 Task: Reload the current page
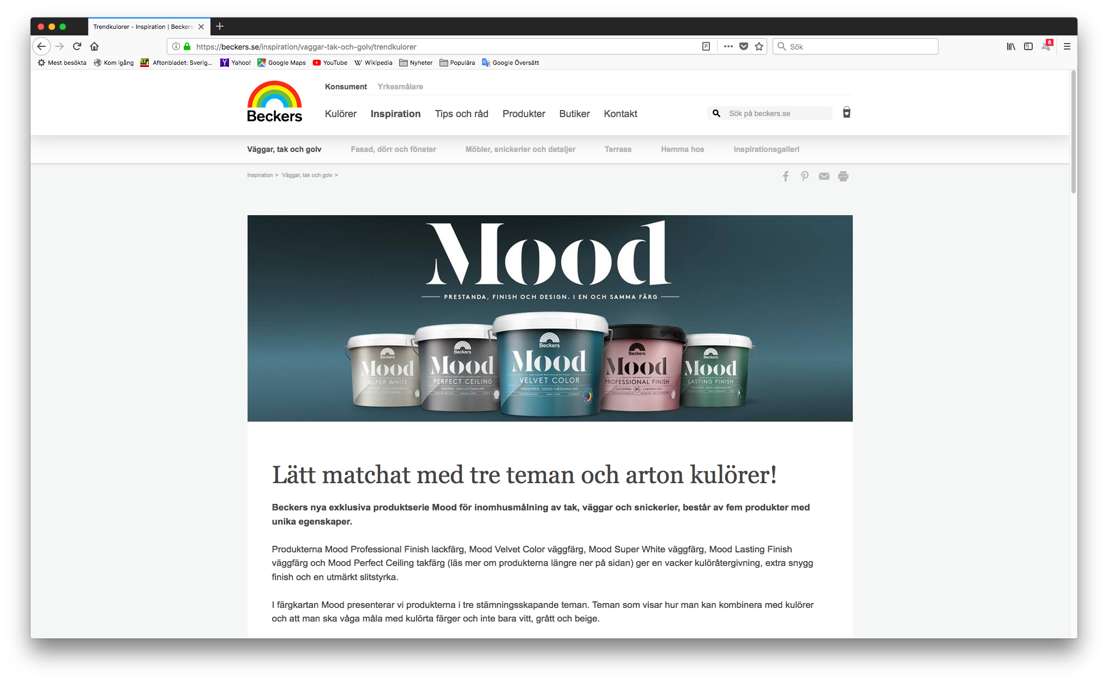pyautogui.click(x=77, y=46)
